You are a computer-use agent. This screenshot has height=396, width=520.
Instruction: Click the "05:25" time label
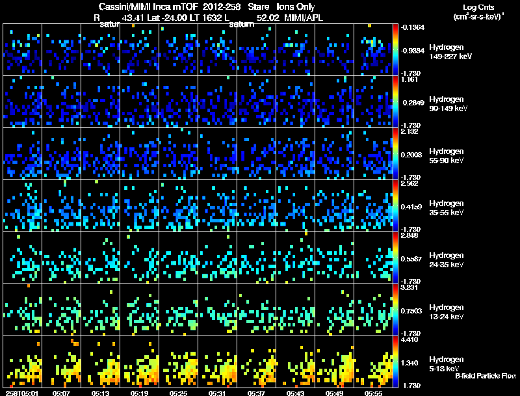178,393
